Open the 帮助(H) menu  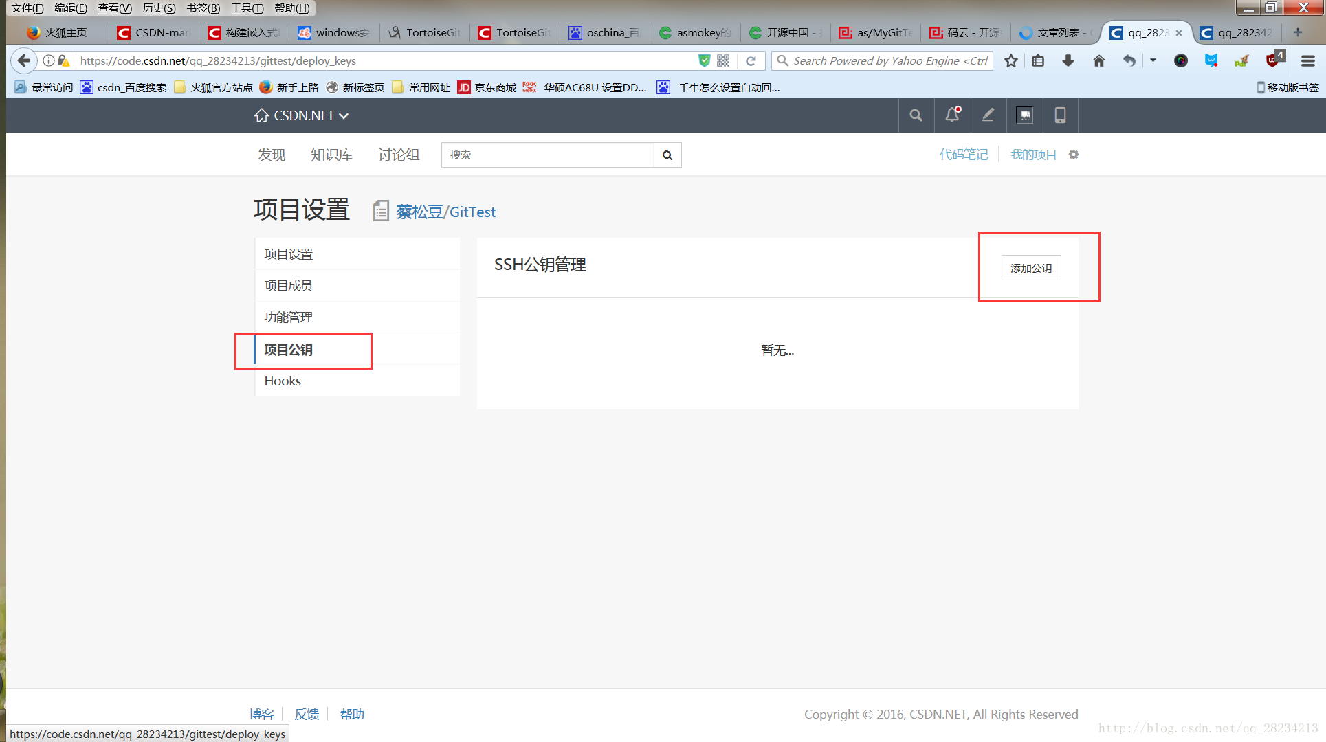(x=292, y=8)
